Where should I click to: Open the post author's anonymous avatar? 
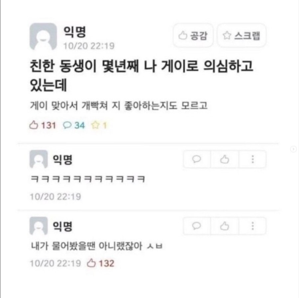coord(43,36)
